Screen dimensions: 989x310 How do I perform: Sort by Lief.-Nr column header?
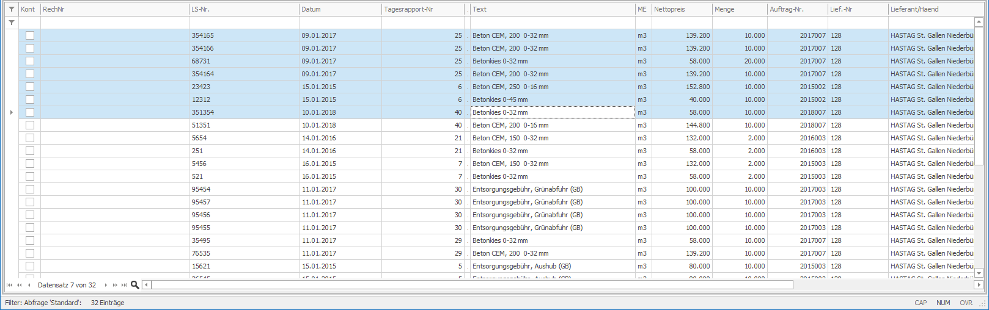858,9
